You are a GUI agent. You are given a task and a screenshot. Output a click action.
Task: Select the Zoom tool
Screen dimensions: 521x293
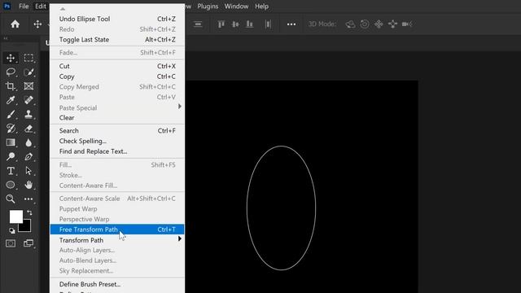click(11, 199)
